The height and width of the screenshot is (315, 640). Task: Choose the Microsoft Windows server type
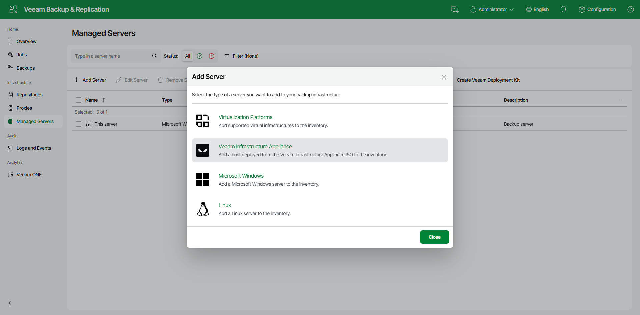coord(320,180)
